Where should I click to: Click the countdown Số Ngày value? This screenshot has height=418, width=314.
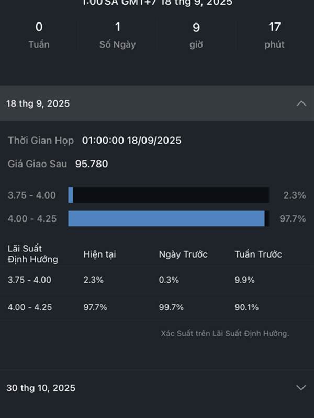coord(117,27)
